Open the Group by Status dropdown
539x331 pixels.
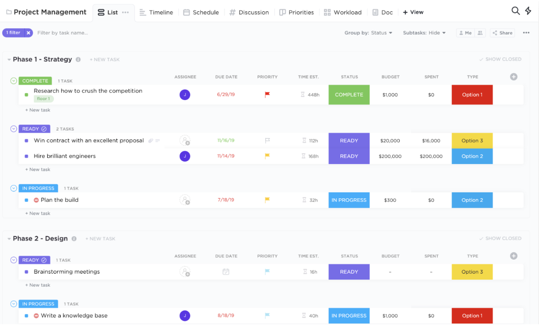click(x=368, y=33)
